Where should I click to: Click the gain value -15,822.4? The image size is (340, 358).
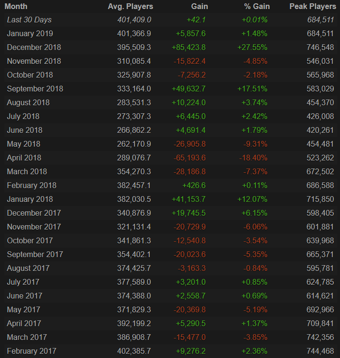coord(190,61)
